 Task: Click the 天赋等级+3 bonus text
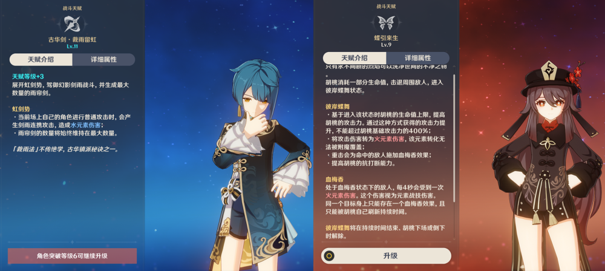[x=28, y=77]
